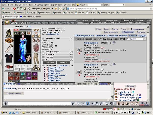The width and height of the screenshot is (153, 115).
Task: Click the Безопасность button near Анкета
Action: pos(137,29)
